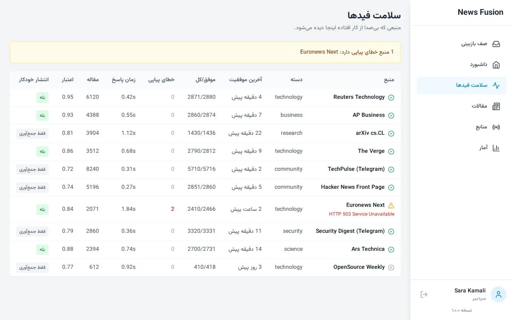The image size is (513, 320).
Task: Click the Euronews Next source name
Action: pos(366,205)
